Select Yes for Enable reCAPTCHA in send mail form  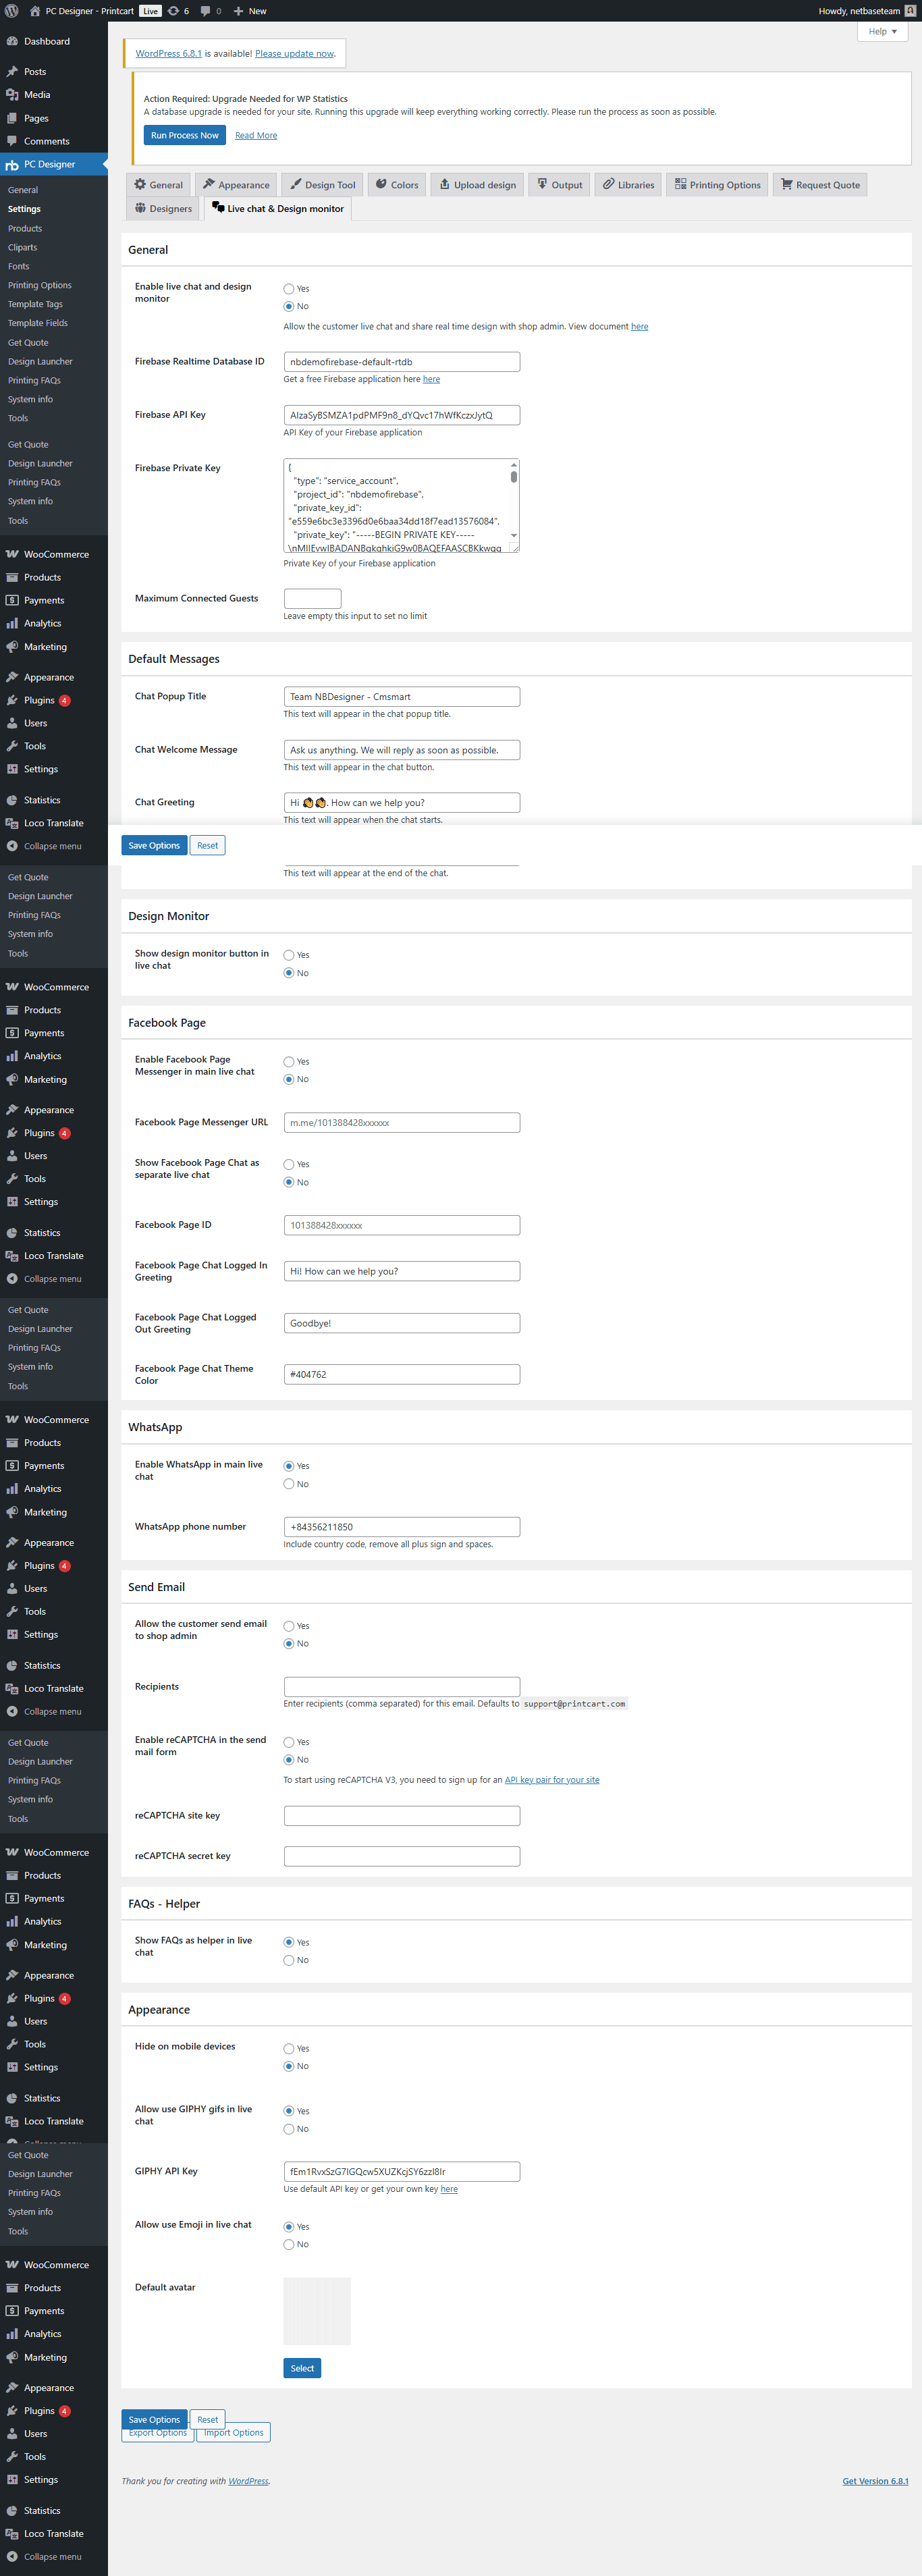[x=289, y=1742]
